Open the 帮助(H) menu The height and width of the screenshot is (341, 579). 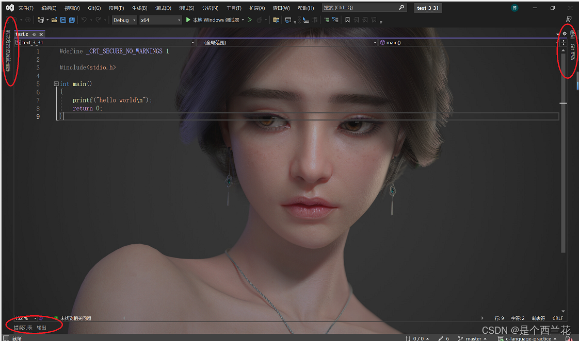[305, 8]
